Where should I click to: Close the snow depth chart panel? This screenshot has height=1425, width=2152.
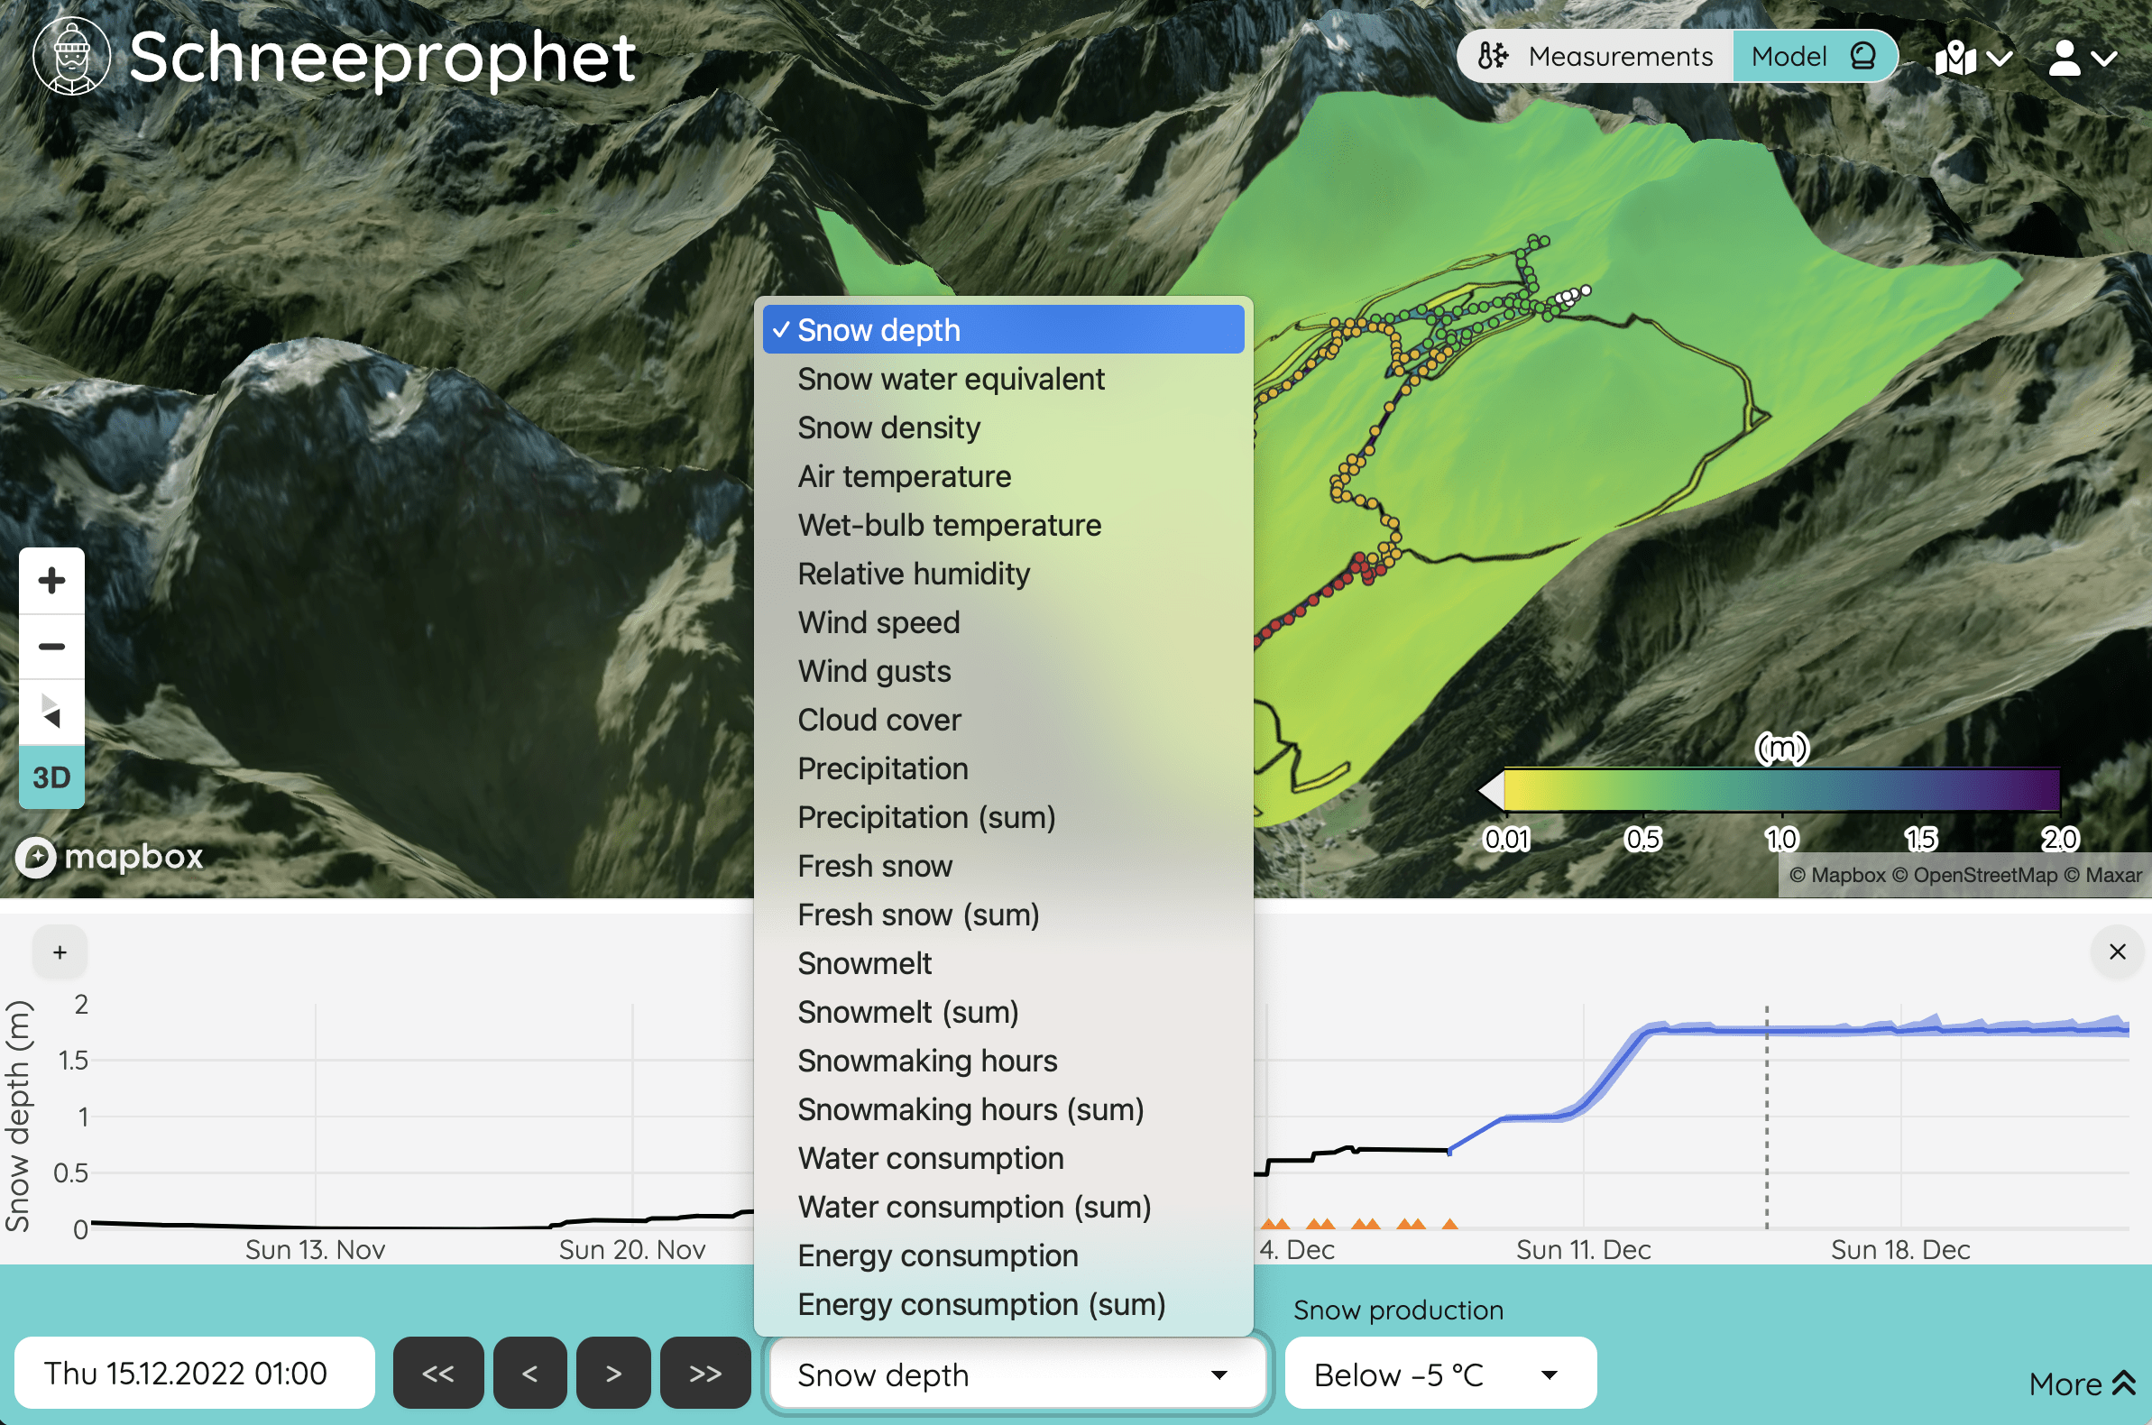2118,952
